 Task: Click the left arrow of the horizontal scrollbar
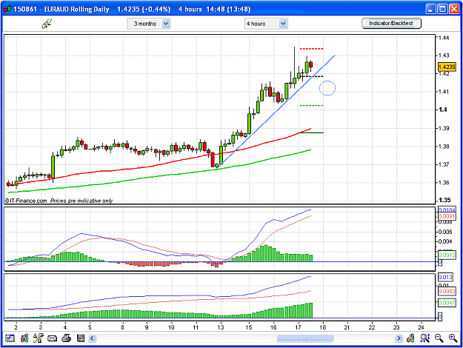[x=92, y=338]
